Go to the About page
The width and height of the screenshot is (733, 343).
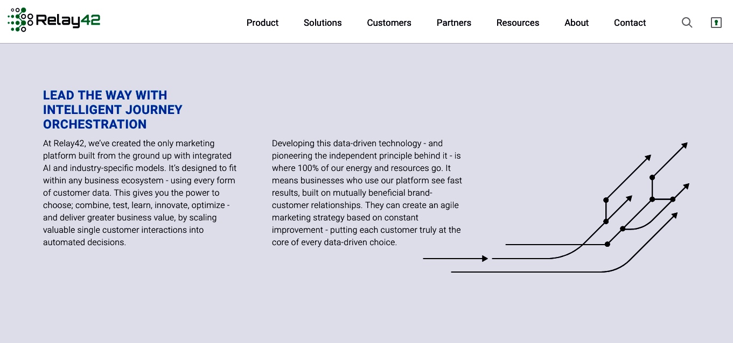(x=576, y=23)
